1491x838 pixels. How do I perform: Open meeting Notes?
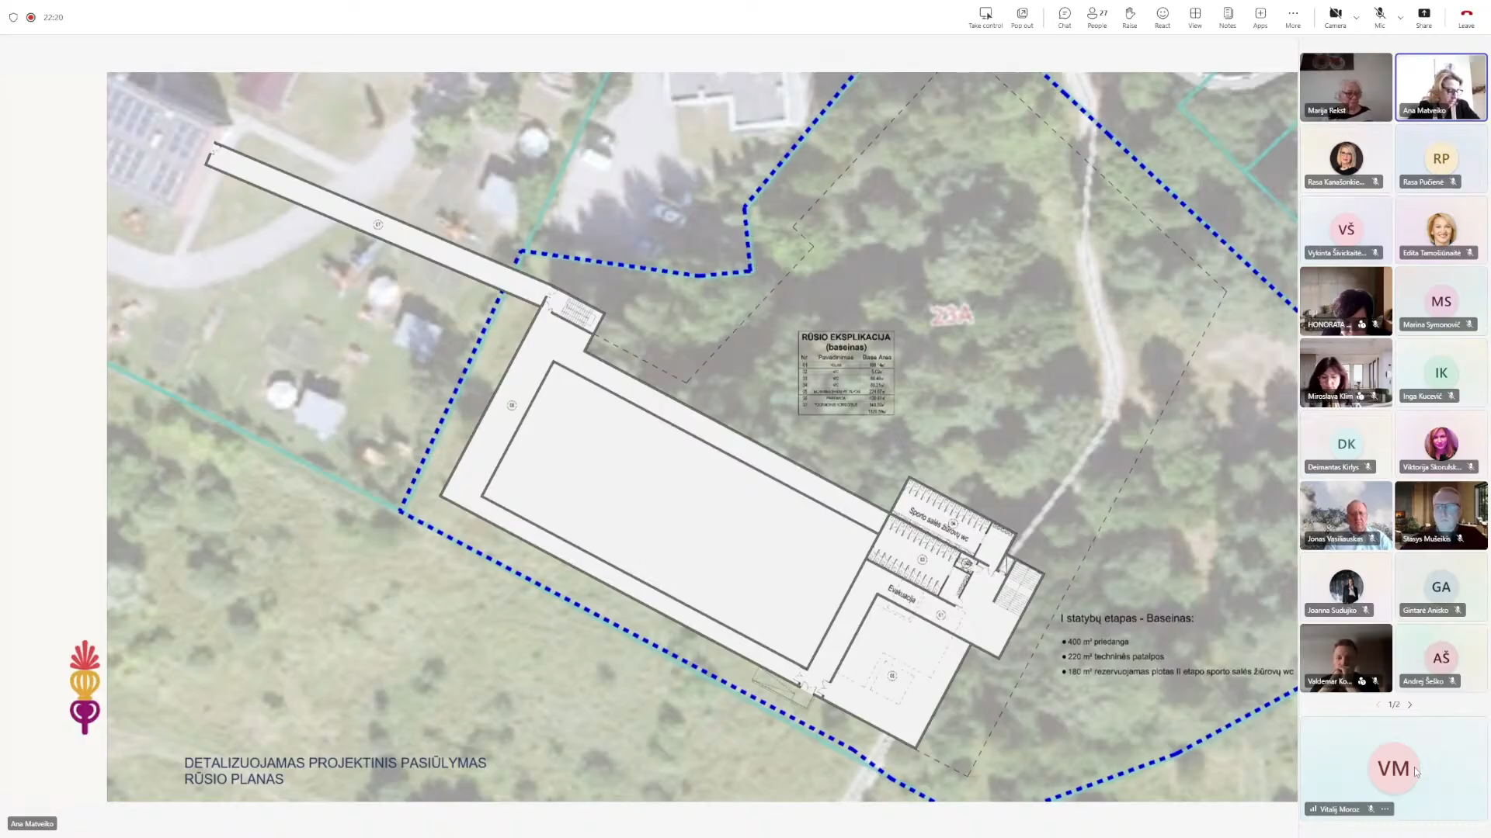point(1227,16)
